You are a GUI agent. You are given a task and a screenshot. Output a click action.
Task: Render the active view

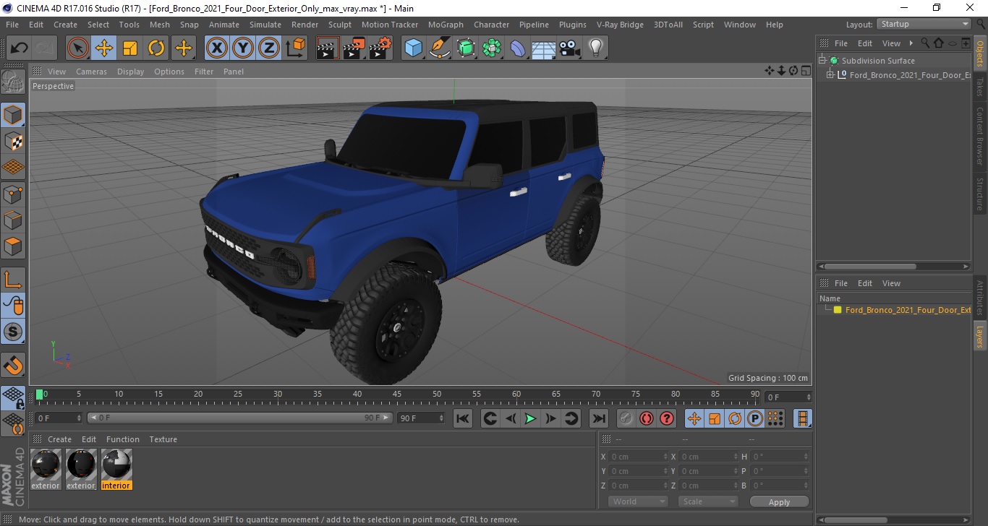click(328, 48)
